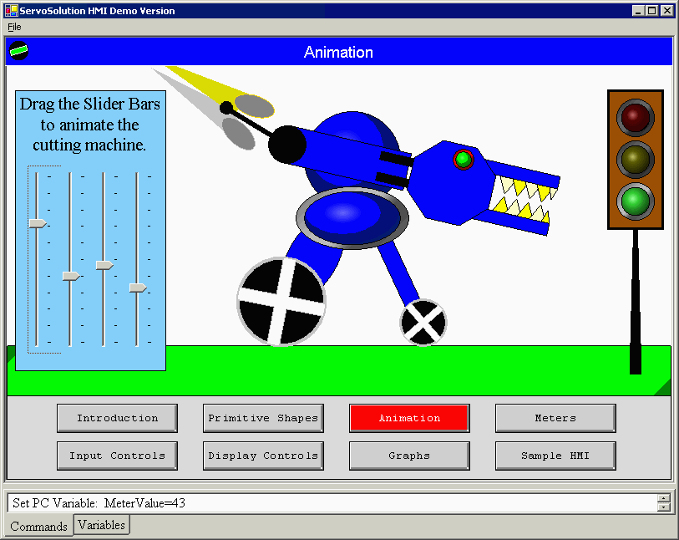Click the large black wheel with white cross
679x540 pixels.
[281, 302]
